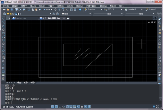Toggle snap mode in status bar
The height and width of the screenshot is (110, 163).
click(53, 107)
